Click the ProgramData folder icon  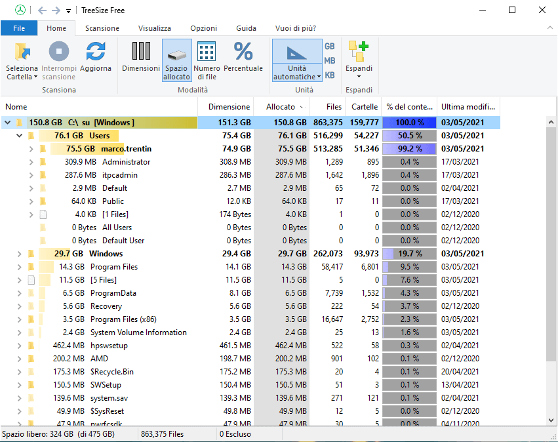(x=31, y=293)
